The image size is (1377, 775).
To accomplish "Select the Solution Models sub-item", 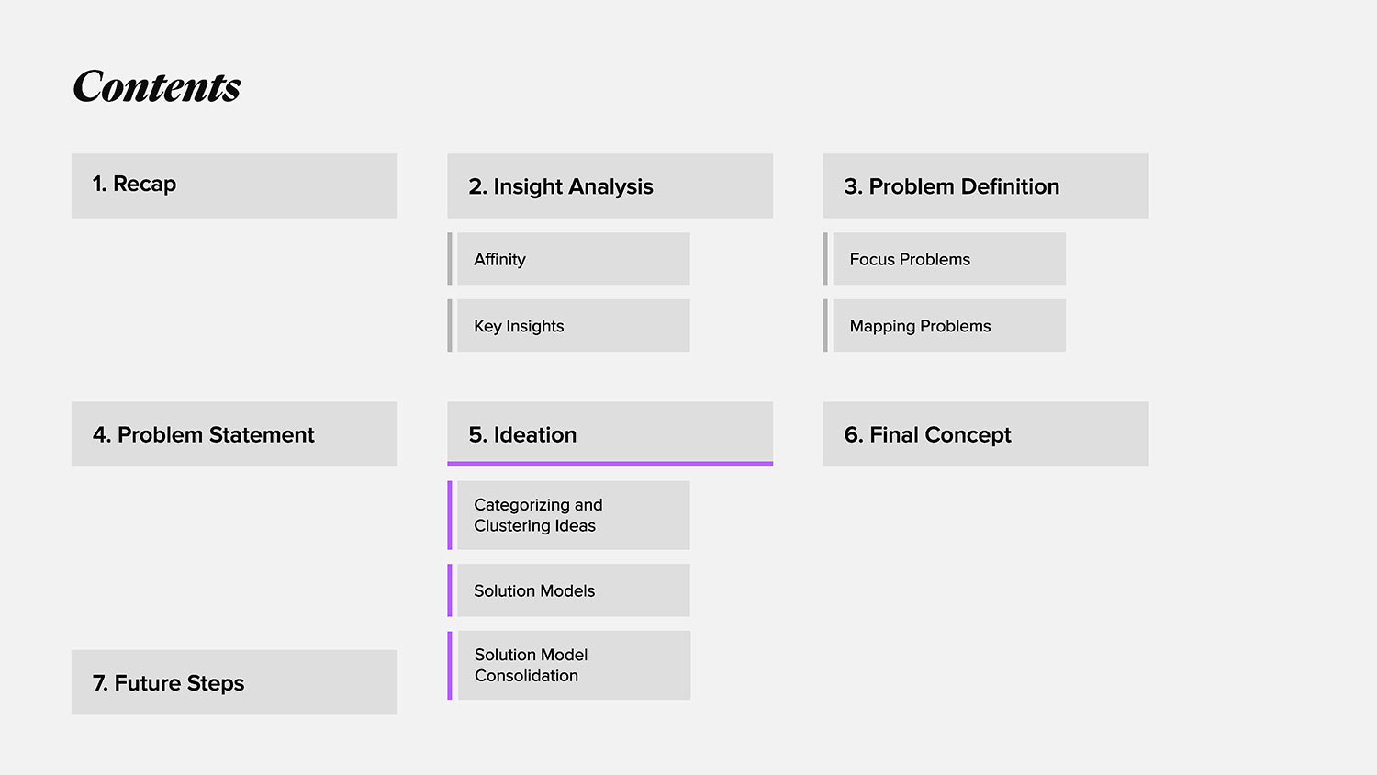I will point(573,590).
